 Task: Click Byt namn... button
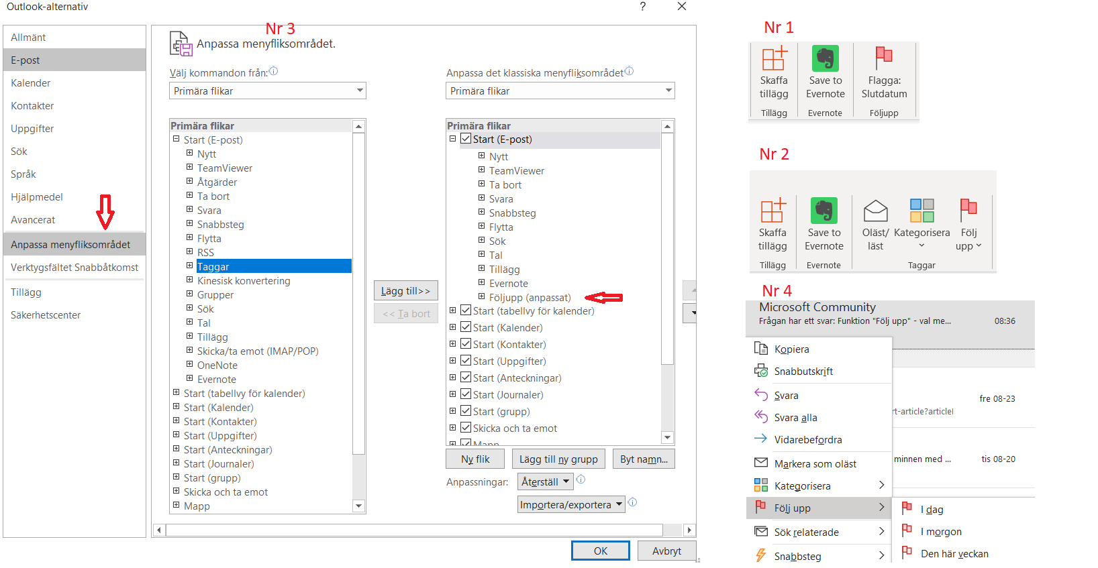coord(644,459)
